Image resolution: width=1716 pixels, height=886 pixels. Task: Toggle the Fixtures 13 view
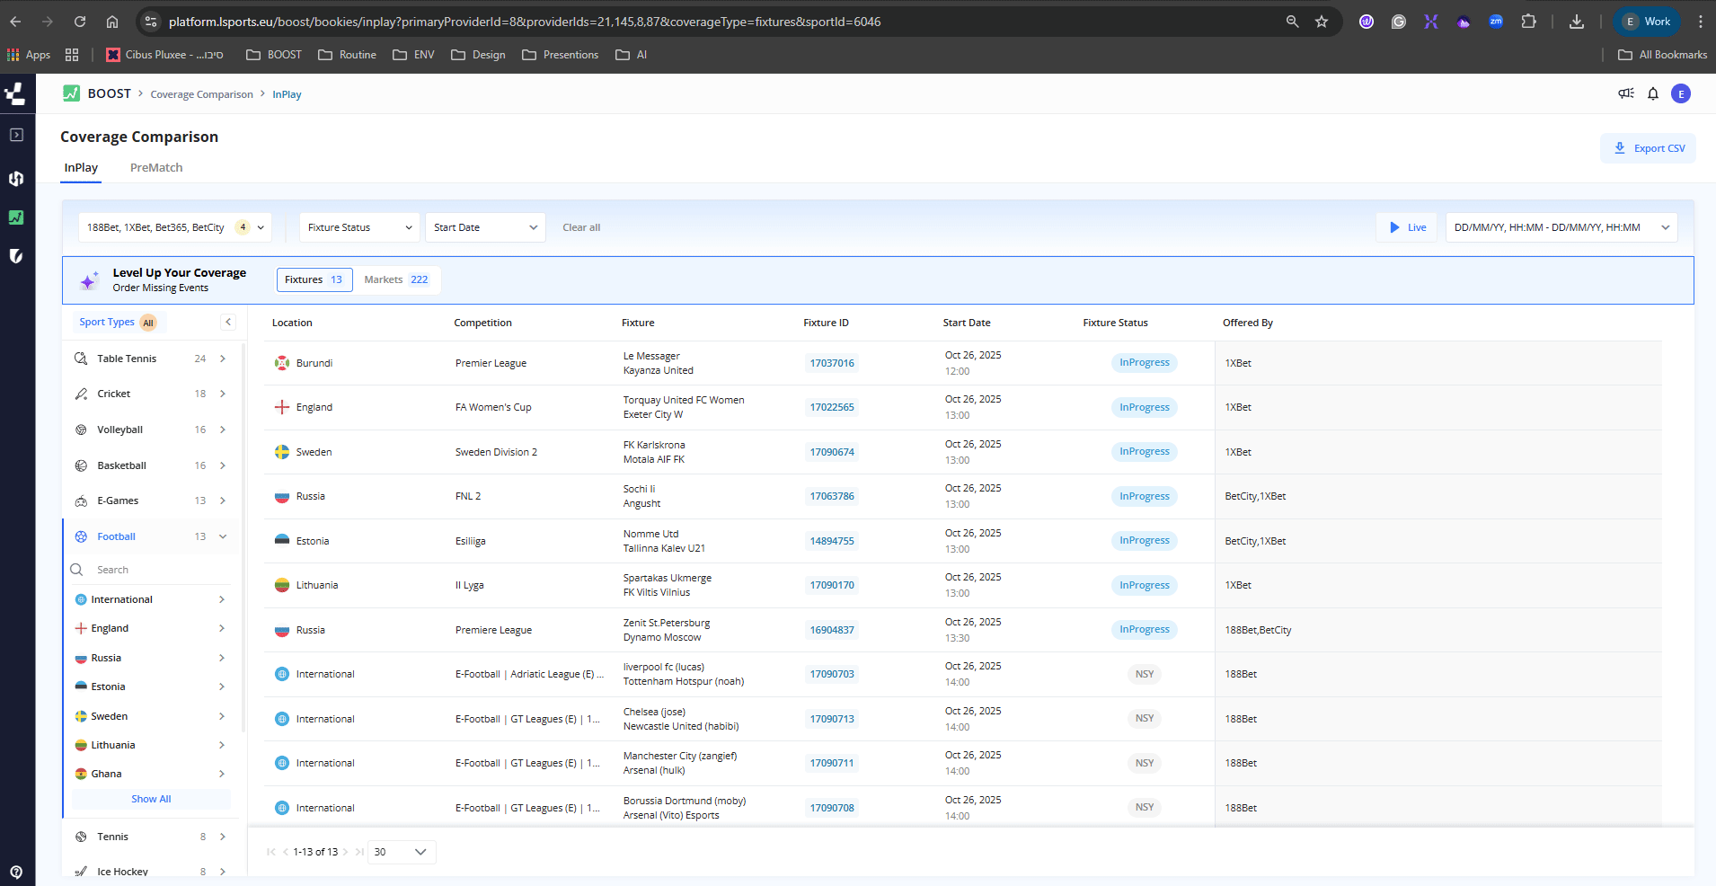314,279
